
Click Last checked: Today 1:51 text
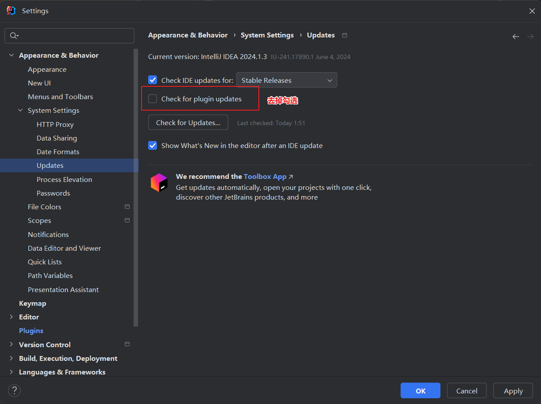coord(271,123)
